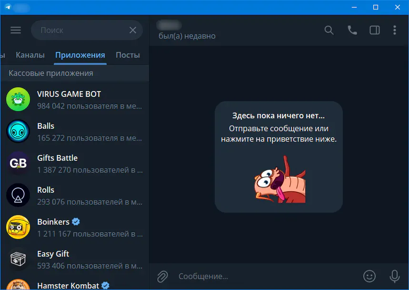Click the был(а) недавно status header

pyautogui.click(x=187, y=36)
